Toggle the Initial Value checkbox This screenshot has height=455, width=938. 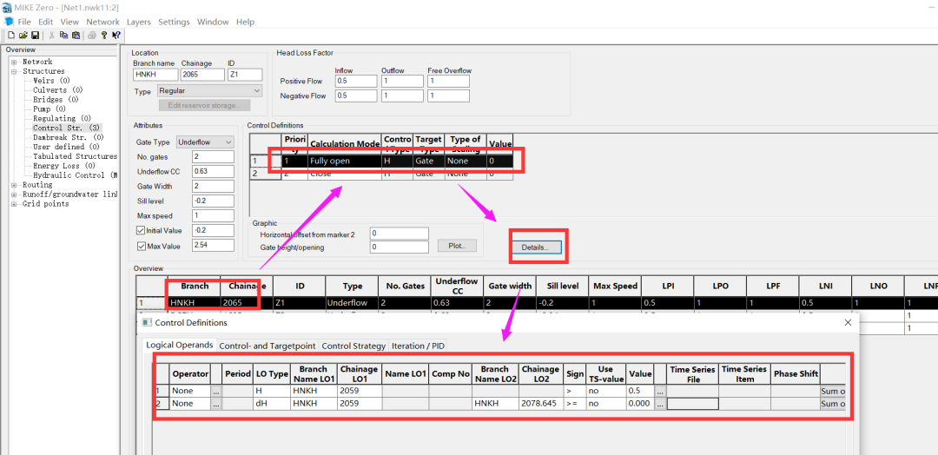pyautogui.click(x=142, y=230)
